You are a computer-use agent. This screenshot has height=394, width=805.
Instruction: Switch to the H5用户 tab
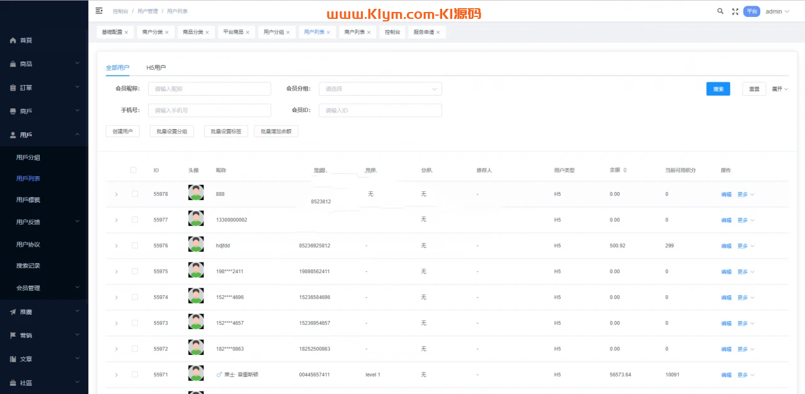(156, 67)
